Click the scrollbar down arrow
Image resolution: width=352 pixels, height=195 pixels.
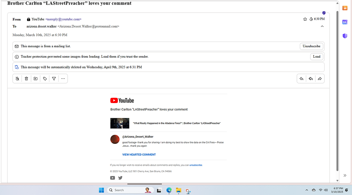coord(337,181)
